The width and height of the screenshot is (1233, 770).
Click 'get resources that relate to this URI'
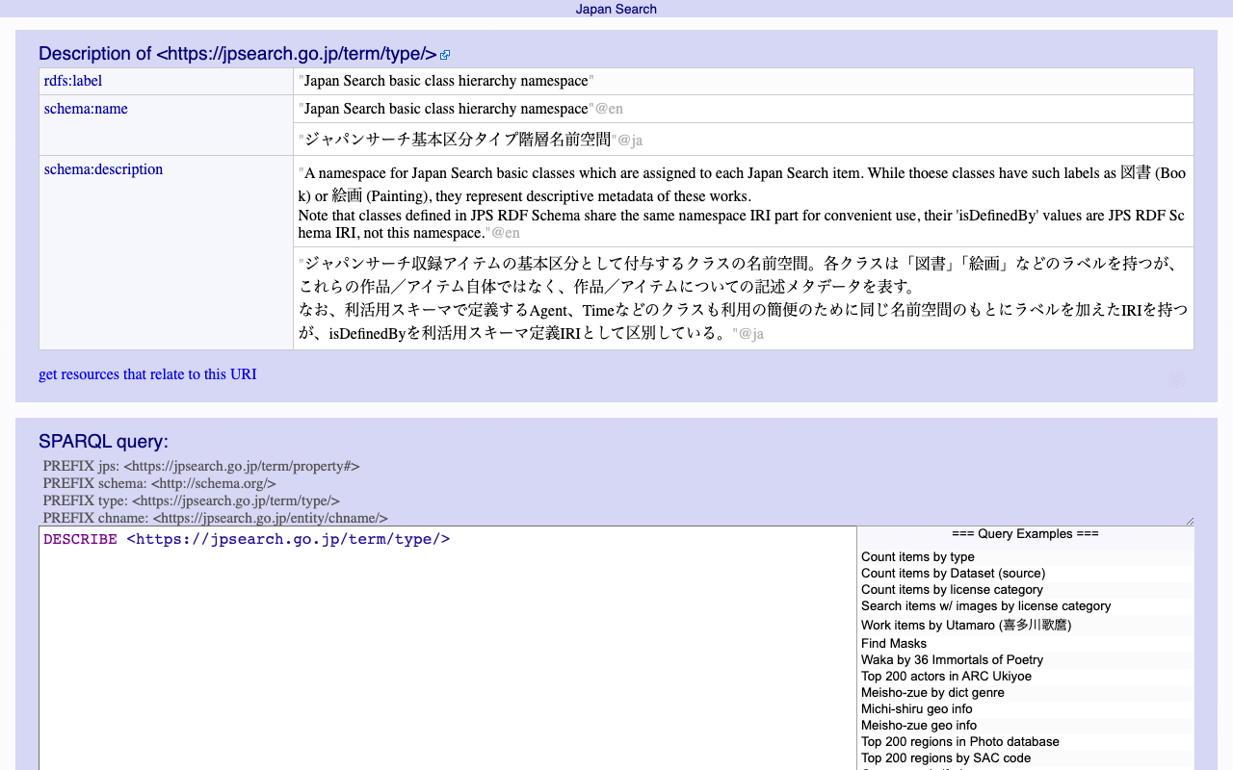[147, 374]
